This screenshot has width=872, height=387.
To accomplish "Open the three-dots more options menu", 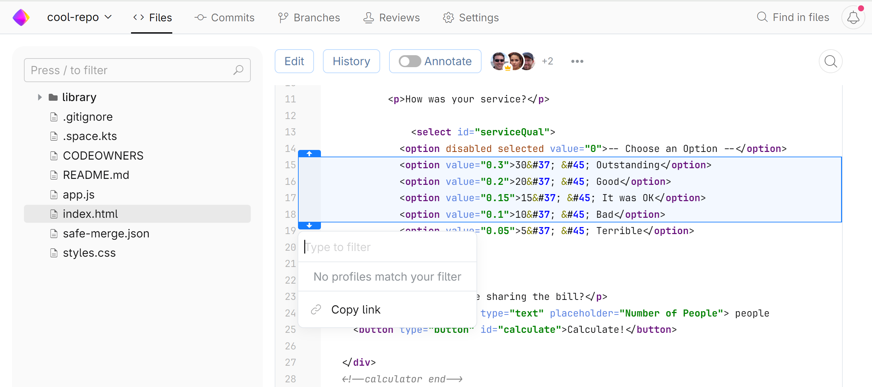I will (577, 61).
